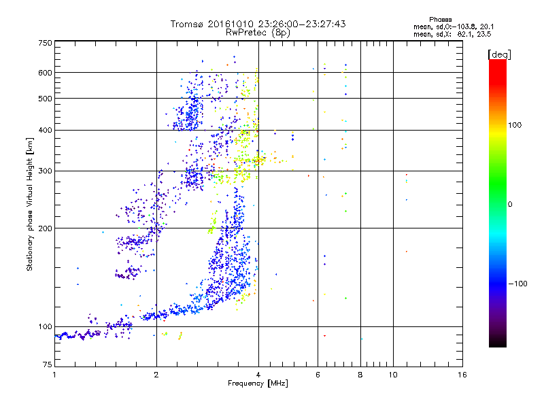The width and height of the screenshot is (544, 408).
Task: Click the colorbar label '100'
Action: 515,125
